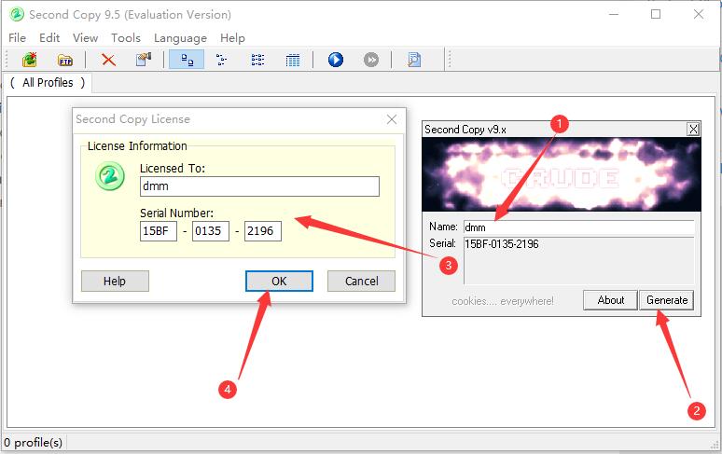Switch to list view icon
This screenshot has height=454, width=722.
257,60
